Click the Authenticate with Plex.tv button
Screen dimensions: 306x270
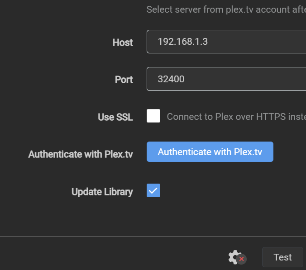(210, 152)
